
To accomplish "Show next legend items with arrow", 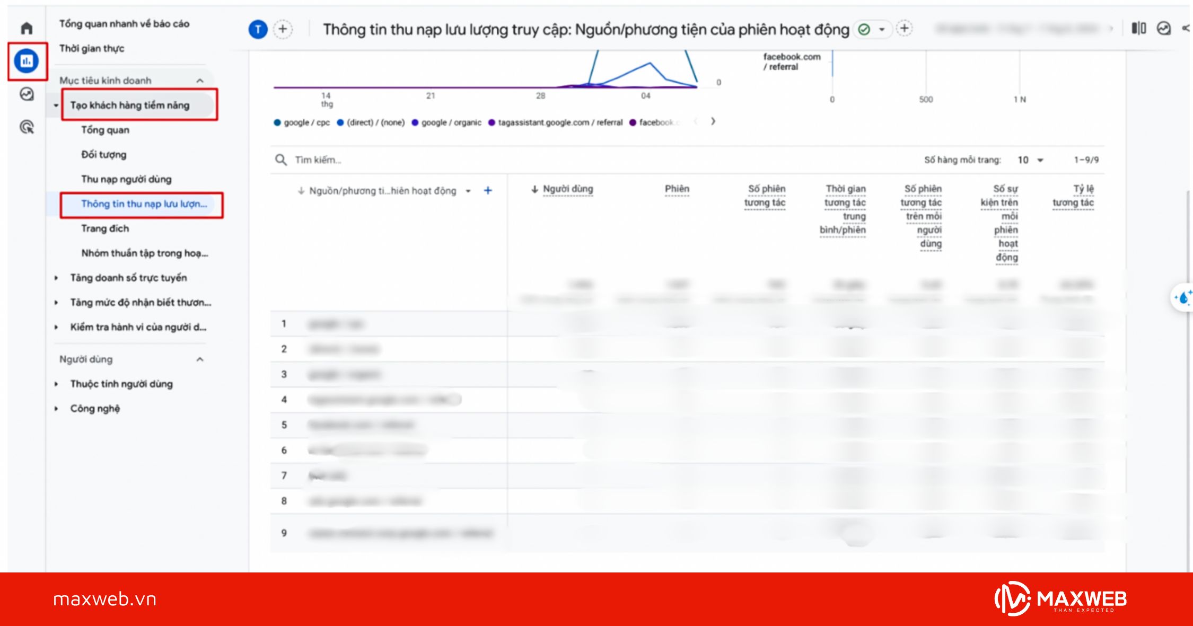I will (x=713, y=121).
